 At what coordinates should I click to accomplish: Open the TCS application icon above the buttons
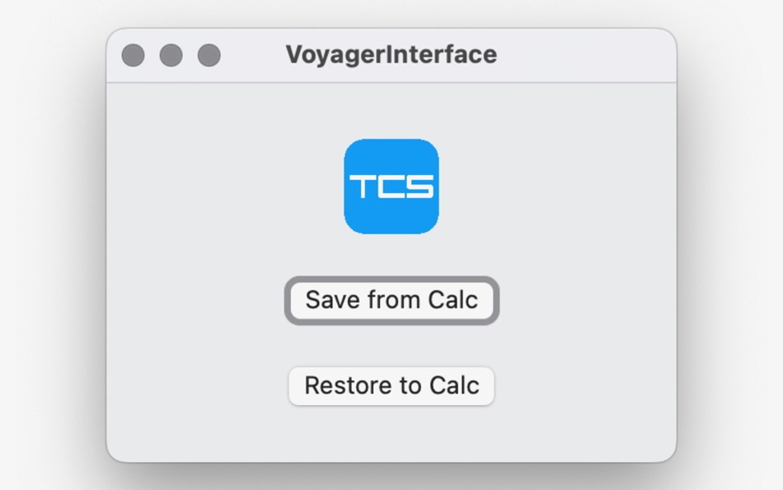click(x=391, y=186)
